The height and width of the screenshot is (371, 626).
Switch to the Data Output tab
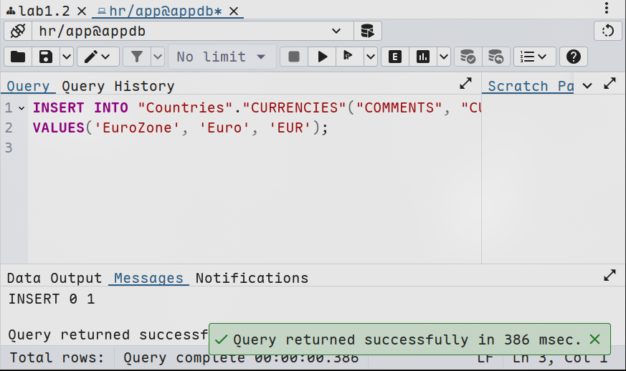click(x=54, y=278)
